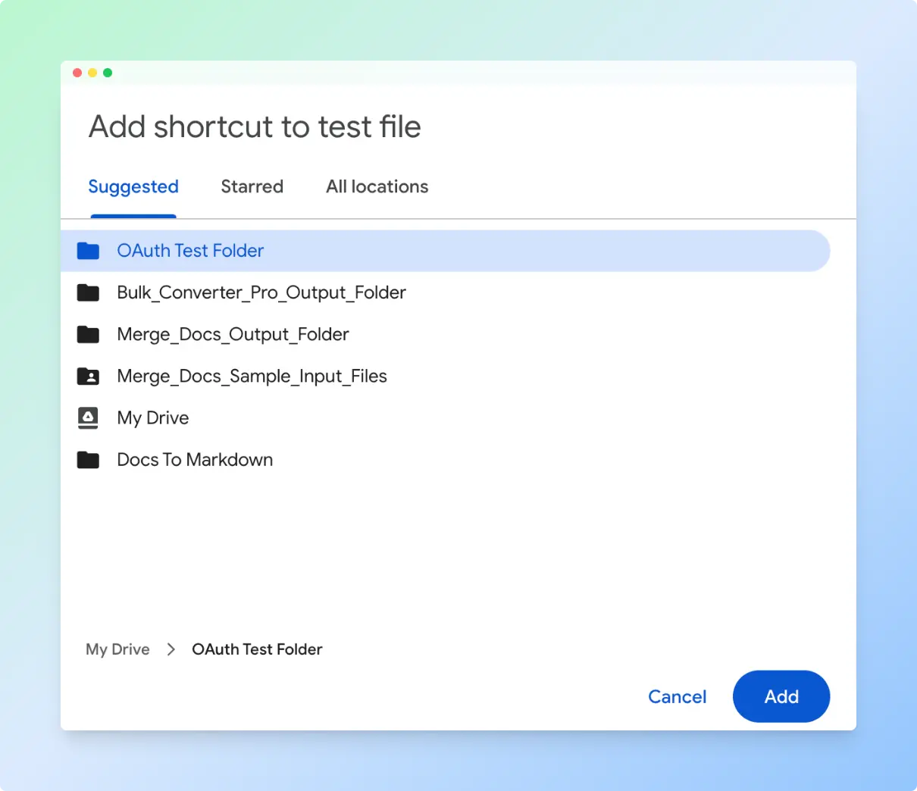
Task: Choose Bulk_Converter_Pro_Output_Folder folder name
Action: [x=261, y=292]
